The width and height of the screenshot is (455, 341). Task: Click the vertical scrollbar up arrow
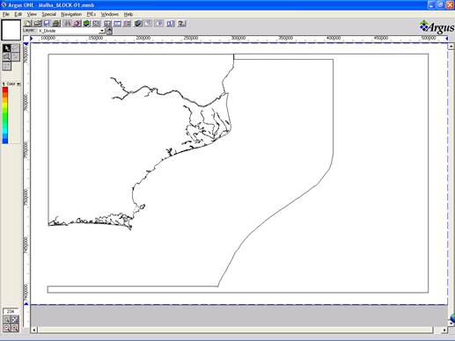[451, 47]
